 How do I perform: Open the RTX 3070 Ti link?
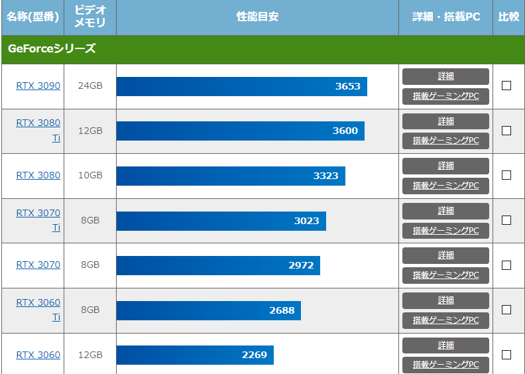click(38, 220)
